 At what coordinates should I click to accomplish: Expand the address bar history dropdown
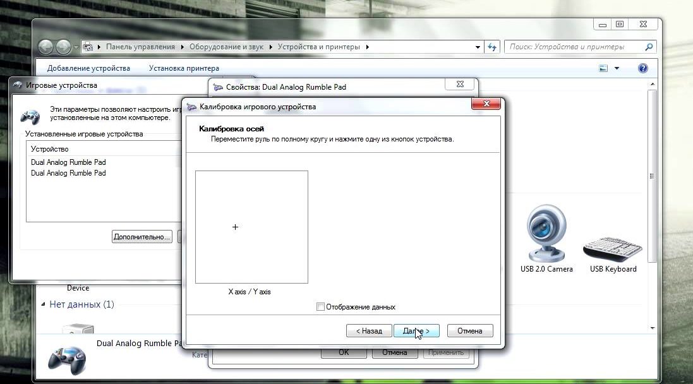478,47
